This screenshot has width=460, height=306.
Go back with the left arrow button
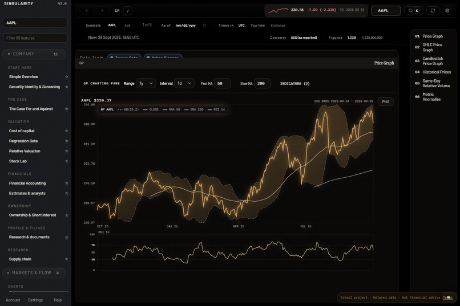click(87, 10)
